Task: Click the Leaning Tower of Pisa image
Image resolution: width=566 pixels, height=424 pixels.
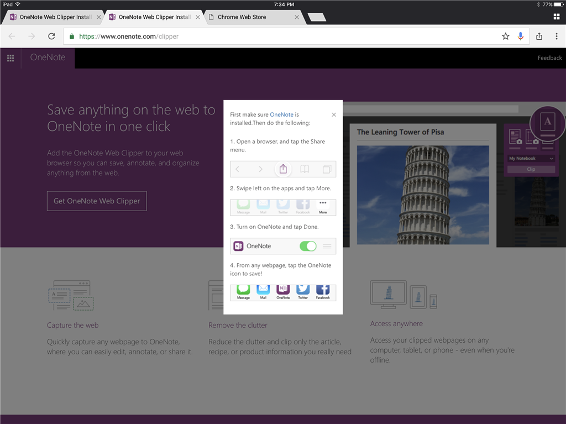Action: click(x=423, y=195)
